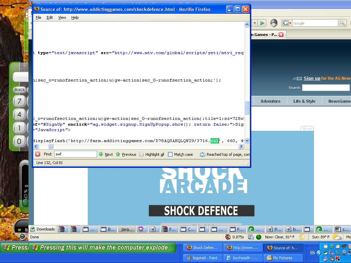Click the Find text field containing swf
Image resolution: width=351 pixels, height=263 pixels.
[75, 154]
